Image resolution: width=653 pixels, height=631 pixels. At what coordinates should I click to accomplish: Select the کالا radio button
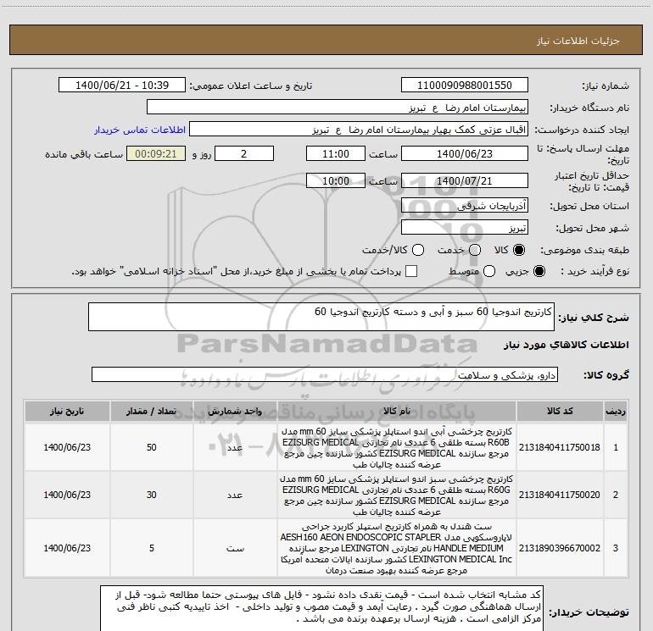[x=519, y=250]
